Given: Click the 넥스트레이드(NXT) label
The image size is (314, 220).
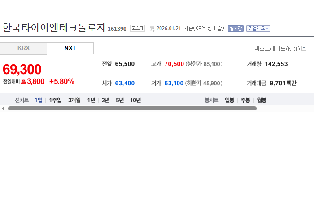Looking at the screenshot, I should coord(277,48).
